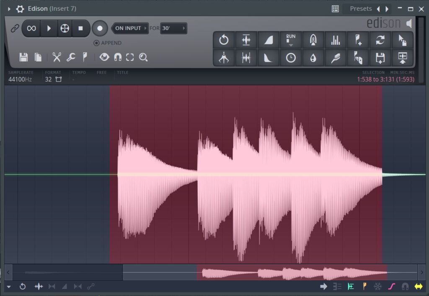Click the blur droplet tool icon
The image size is (429, 296).
313,58
